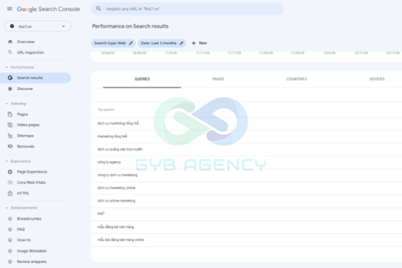Image resolution: width=402 pixels, height=268 pixels.
Task: Click the HTTPS lock icon
Action: pos(10,193)
